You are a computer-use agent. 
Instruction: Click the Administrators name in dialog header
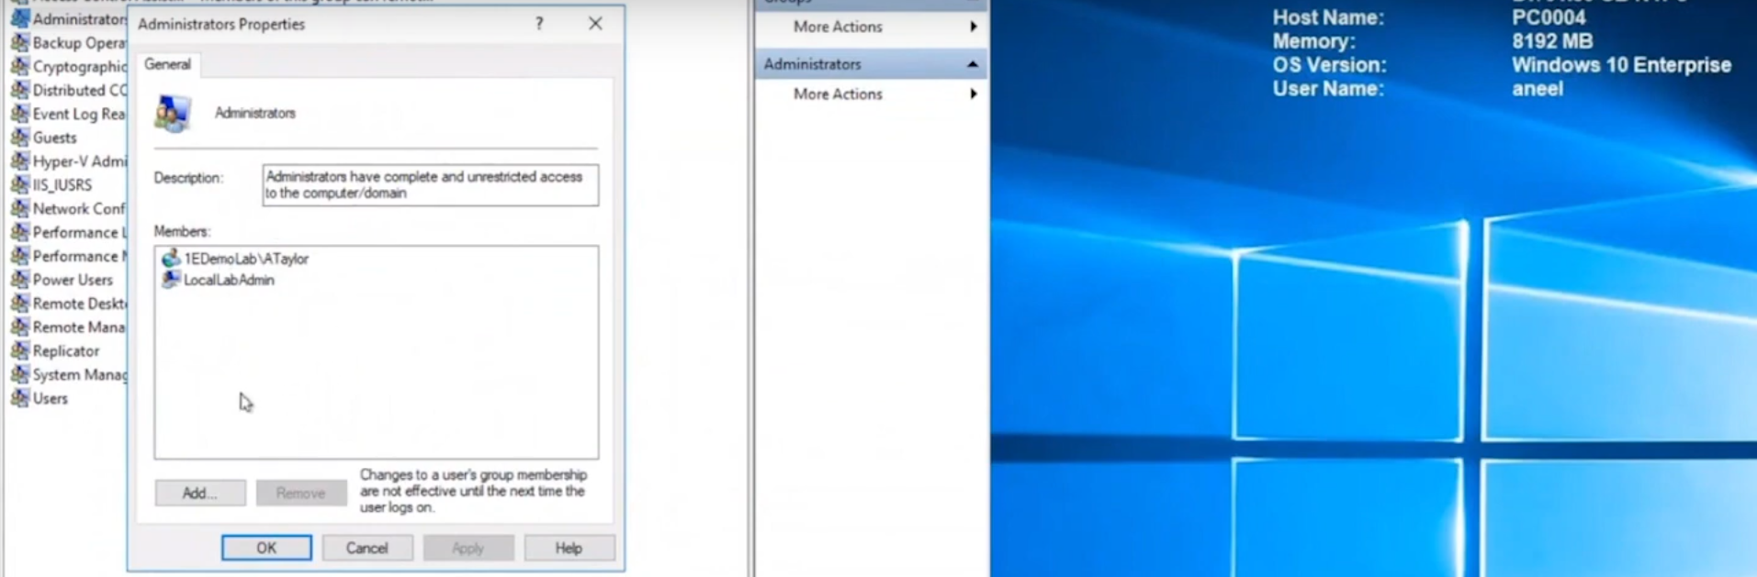click(255, 113)
